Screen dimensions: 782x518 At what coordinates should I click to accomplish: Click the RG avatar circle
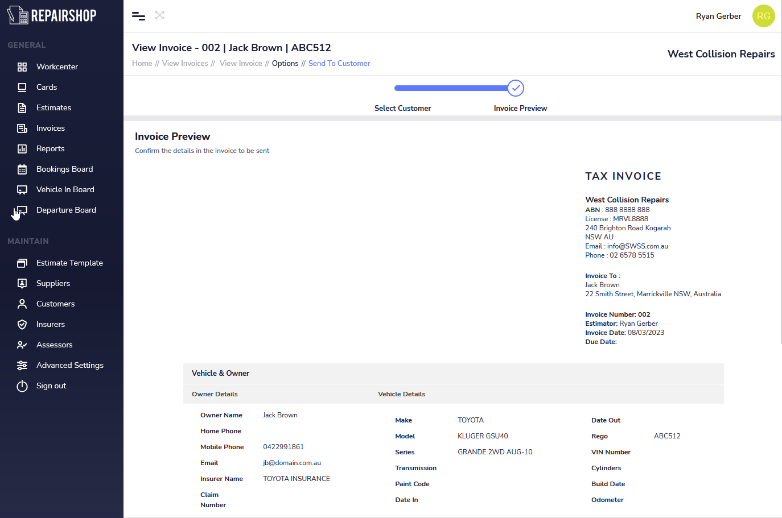763,16
